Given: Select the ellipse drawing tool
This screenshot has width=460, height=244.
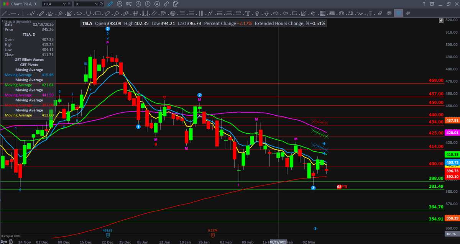Looking at the screenshot, I should pyautogui.click(x=79, y=13).
